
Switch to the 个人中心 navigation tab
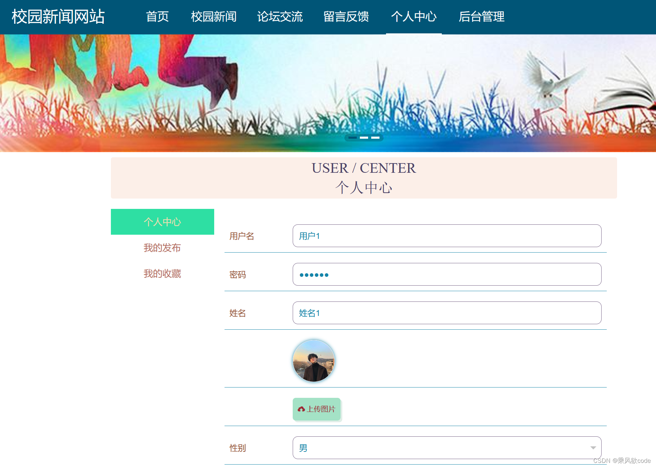coord(414,17)
